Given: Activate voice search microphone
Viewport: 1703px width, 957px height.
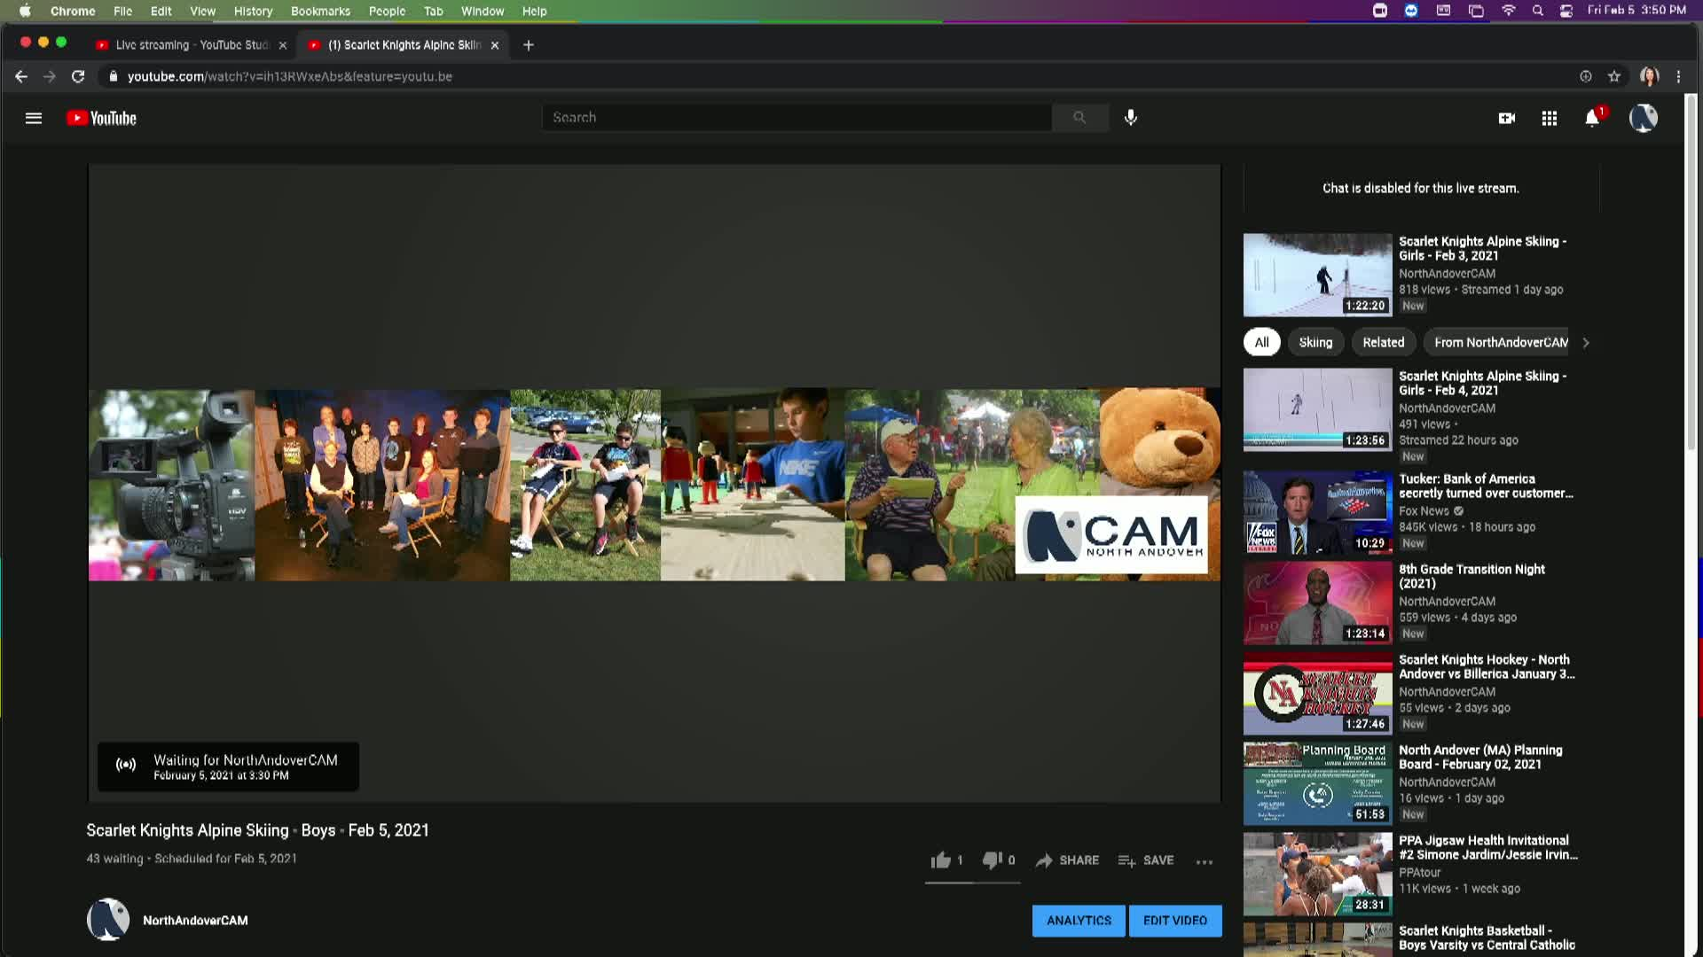Looking at the screenshot, I should tap(1131, 117).
